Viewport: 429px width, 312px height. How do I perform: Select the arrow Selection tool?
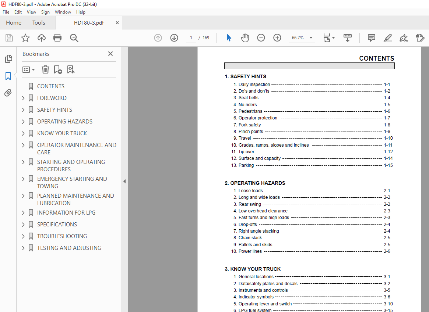[x=229, y=38]
